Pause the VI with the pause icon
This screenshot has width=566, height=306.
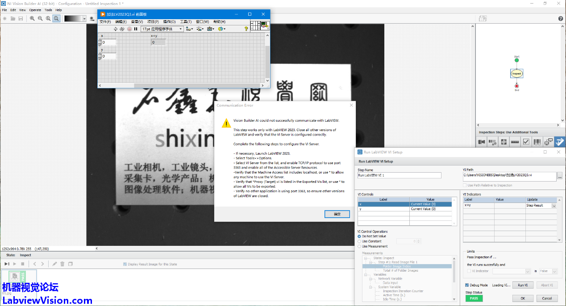(136, 29)
